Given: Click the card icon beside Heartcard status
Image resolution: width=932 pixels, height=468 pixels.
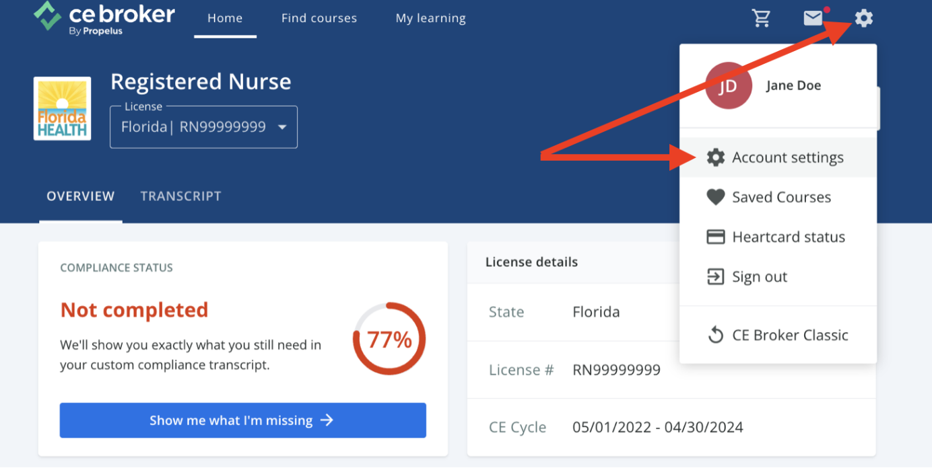Looking at the screenshot, I should 715,237.
